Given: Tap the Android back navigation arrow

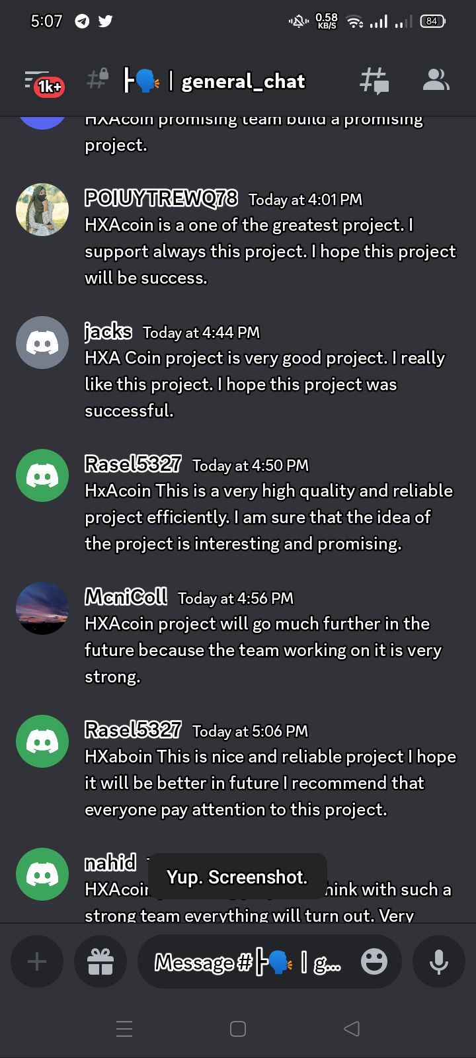Looking at the screenshot, I should [x=352, y=1028].
